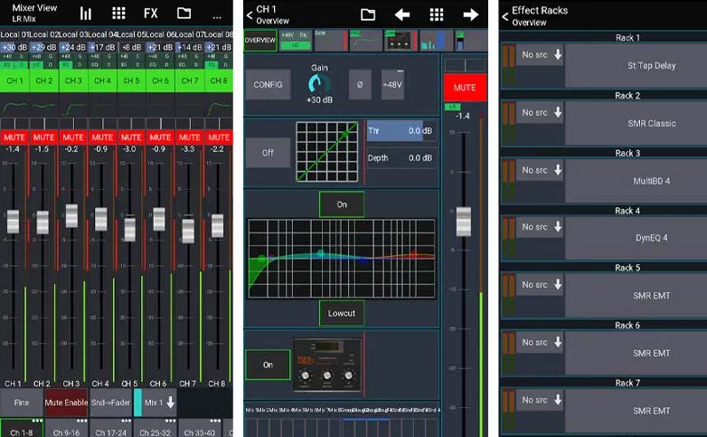Open the MultiBD 4 effect in Rack 3

point(636,181)
